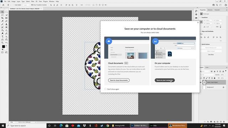Open Microsoft Edge from the taskbar
The image size is (228, 128).
click(x=61, y=126)
